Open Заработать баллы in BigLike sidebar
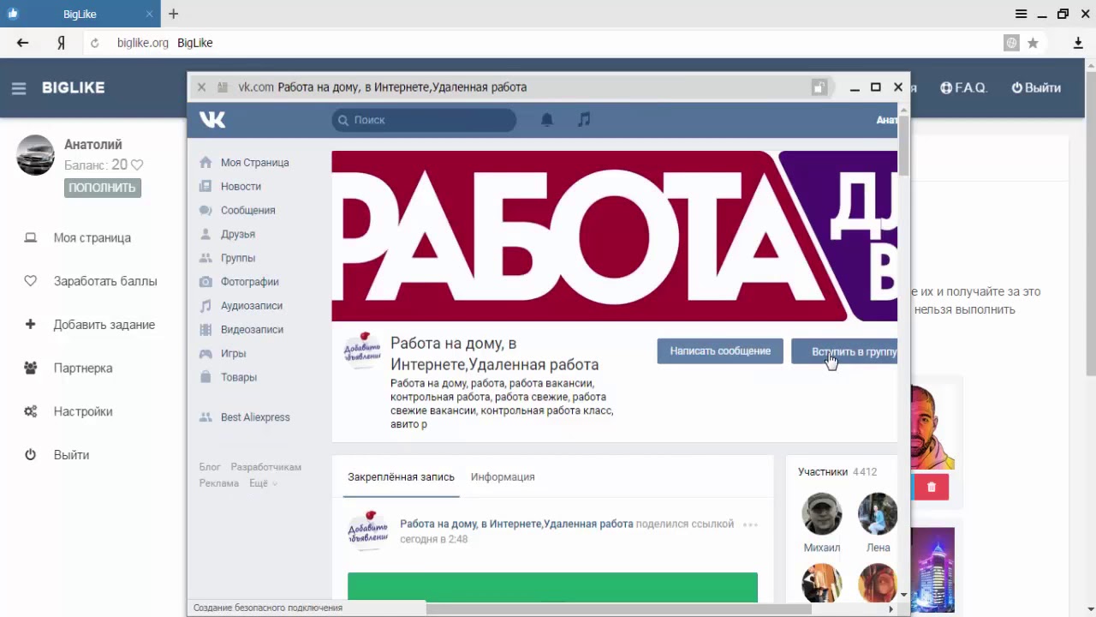Image resolution: width=1096 pixels, height=617 pixels. tap(105, 281)
